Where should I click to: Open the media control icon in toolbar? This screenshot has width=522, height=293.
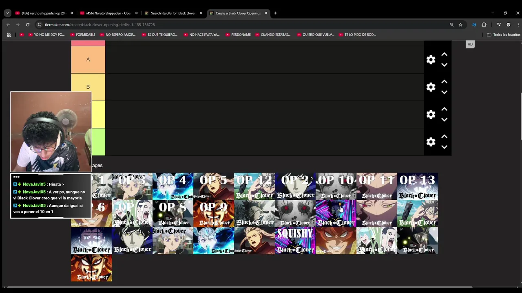498,24
